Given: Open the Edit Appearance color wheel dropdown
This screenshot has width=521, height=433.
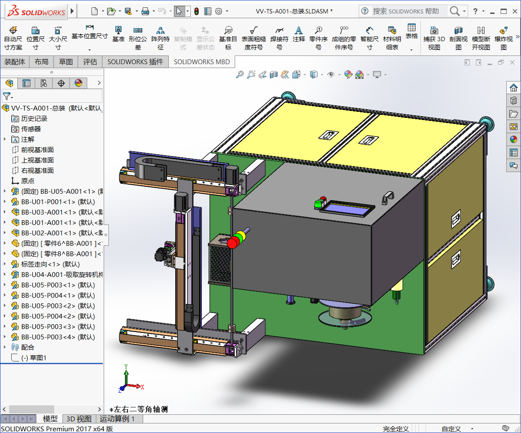Looking at the screenshot, I should click(x=349, y=75).
